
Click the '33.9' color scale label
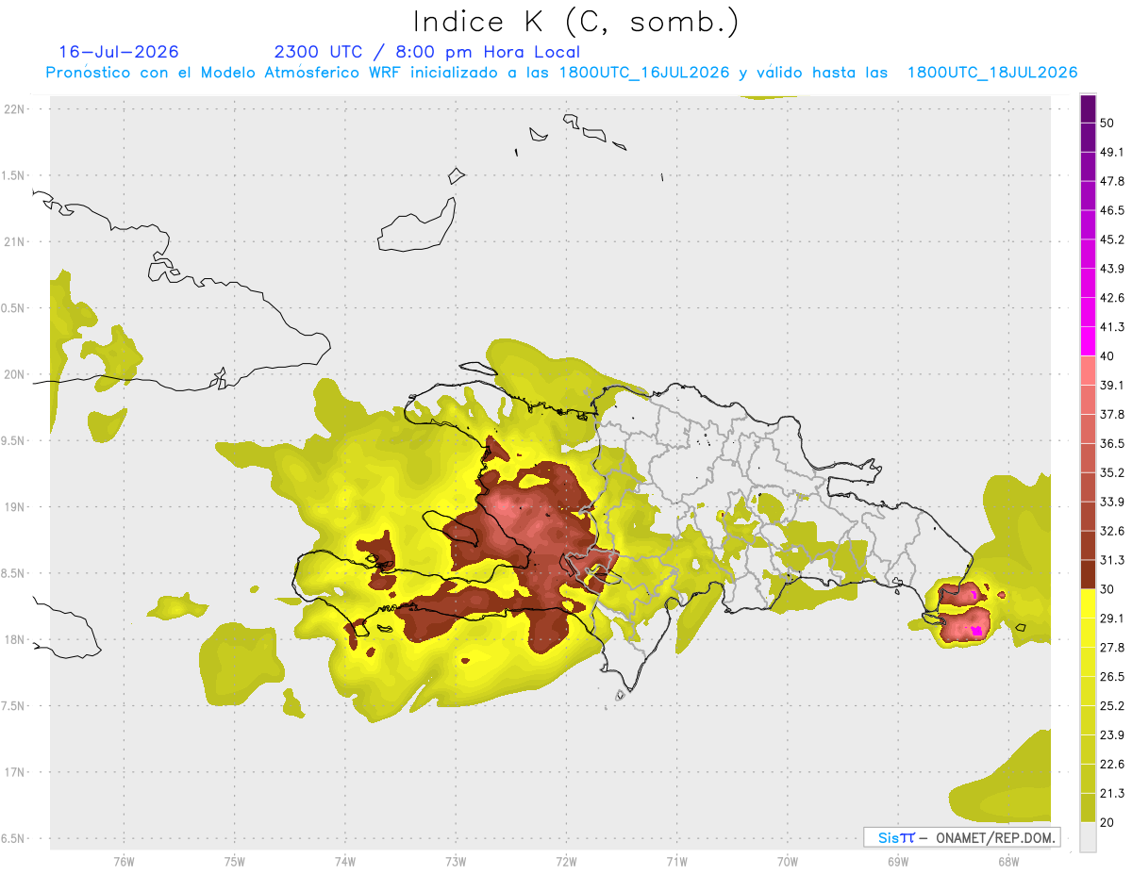click(1112, 502)
